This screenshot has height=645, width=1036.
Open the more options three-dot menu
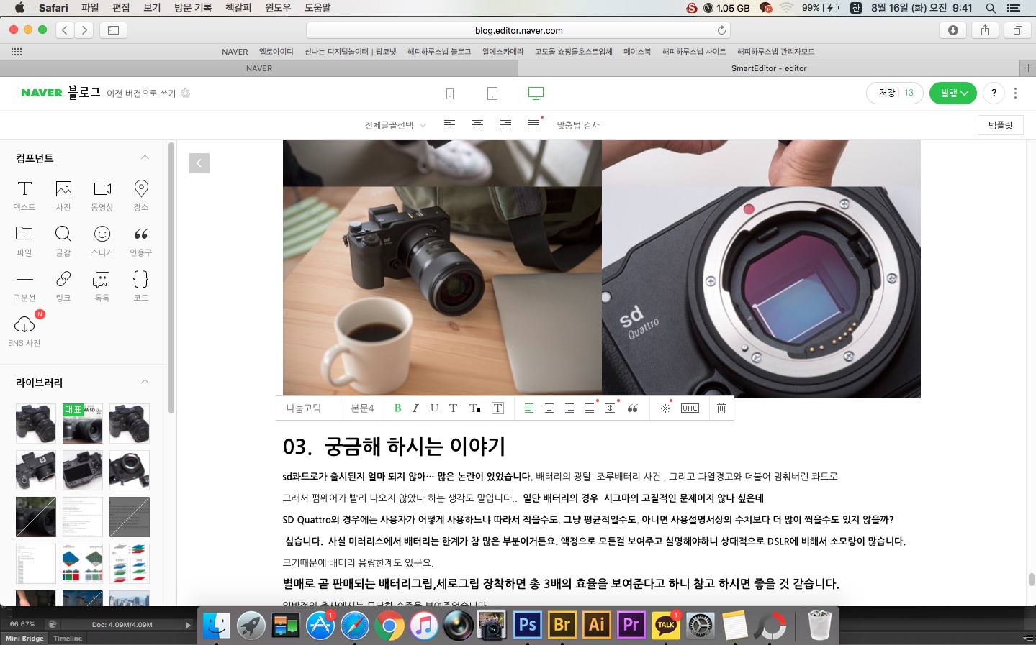click(x=1015, y=93)
